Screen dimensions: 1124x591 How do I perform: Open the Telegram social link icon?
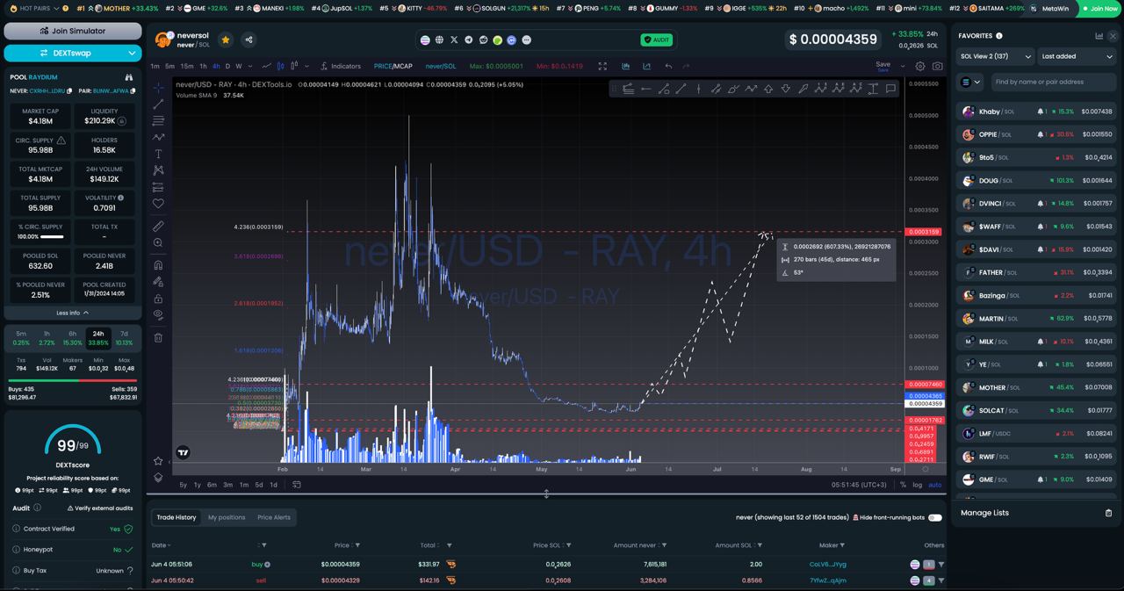[x=468, y=40]
